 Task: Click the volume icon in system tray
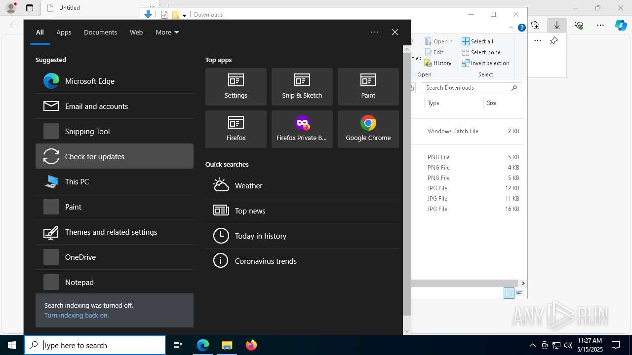568,345
